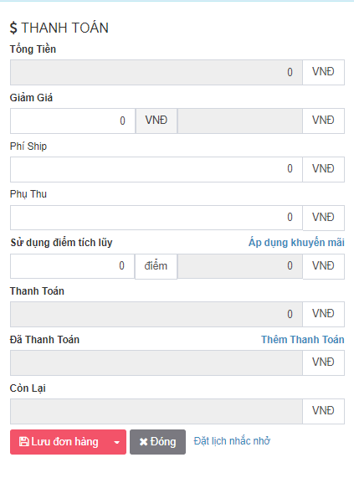354x478 pixels.
Task: Click the điểm unit label addon
Action: pyautogui.click(x=156, y=266)
